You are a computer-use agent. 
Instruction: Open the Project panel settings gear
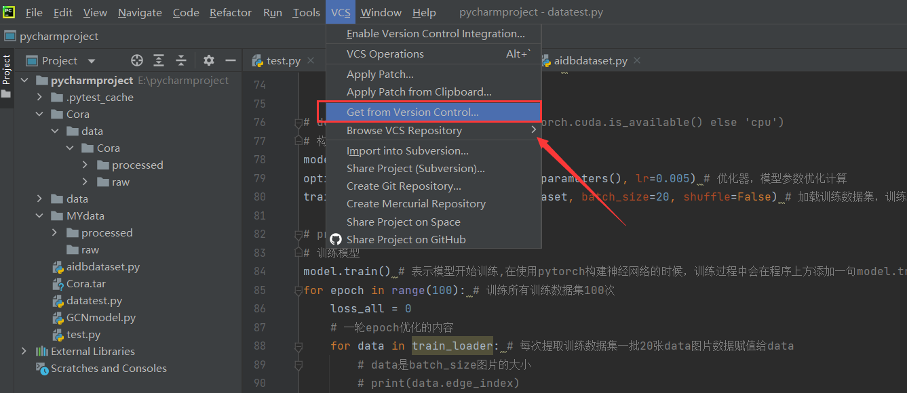(208, 60)
